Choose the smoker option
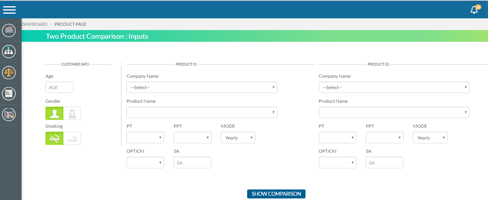The width and height of the screenshot is (488, 200). pos(72,138)
